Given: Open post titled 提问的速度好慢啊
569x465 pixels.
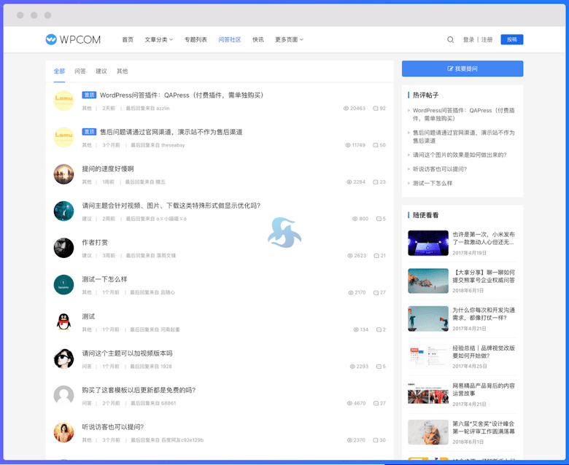Looking at the screenshot, I should (x=108, y=169).
